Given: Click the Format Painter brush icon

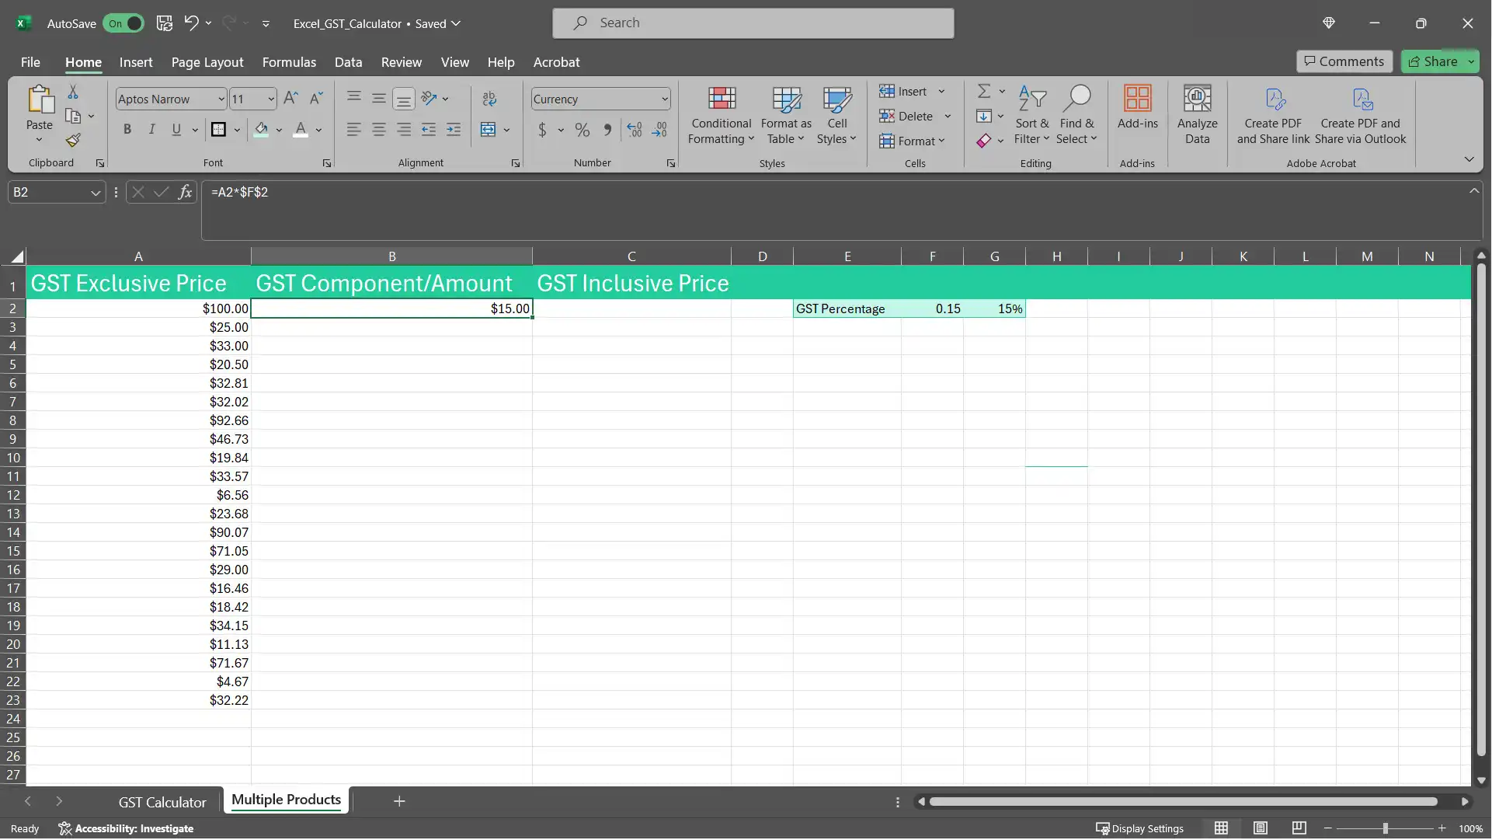Looking at the screenshot, I should 73,141.
